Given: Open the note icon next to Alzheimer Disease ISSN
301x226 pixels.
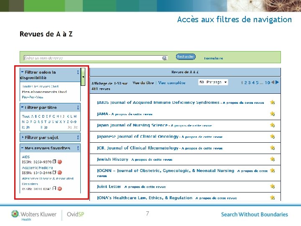Looking at the screenshot, I should (x=54, y=188).
